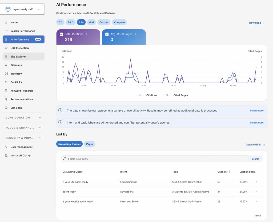Viewport: 273px width, 222px height.
Task: Click the URL Inspection magnifier icon
Action: click(6, 48)
